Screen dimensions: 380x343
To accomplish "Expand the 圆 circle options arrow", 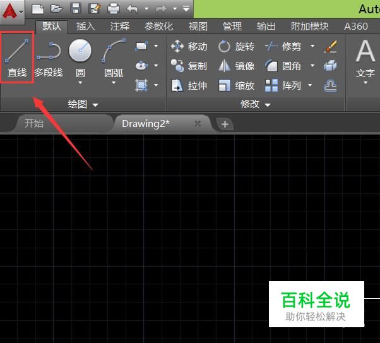I will [x=80, y=83].
